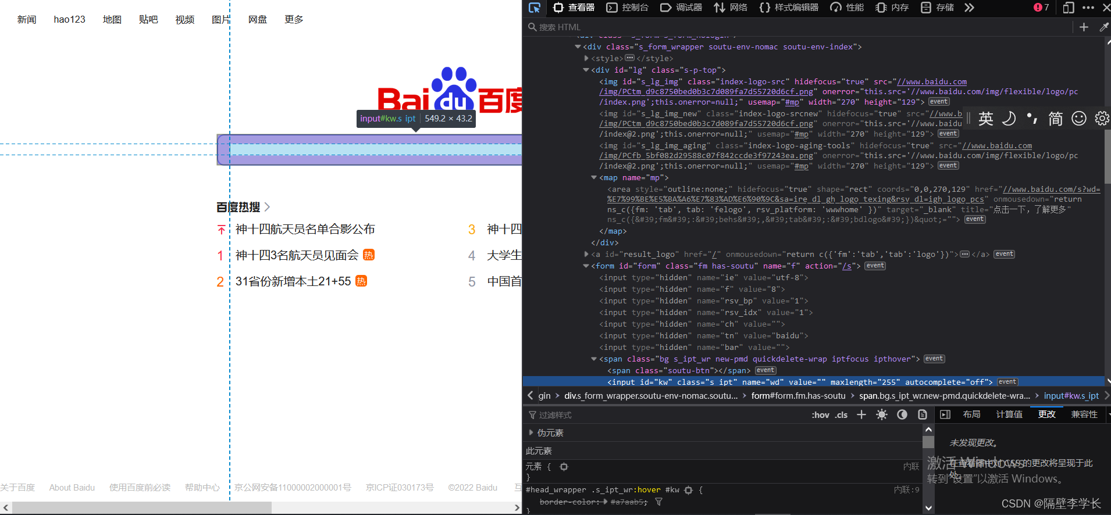
Task: Open the Inspector (查看器) panel
Action: [x=574, y=8]
